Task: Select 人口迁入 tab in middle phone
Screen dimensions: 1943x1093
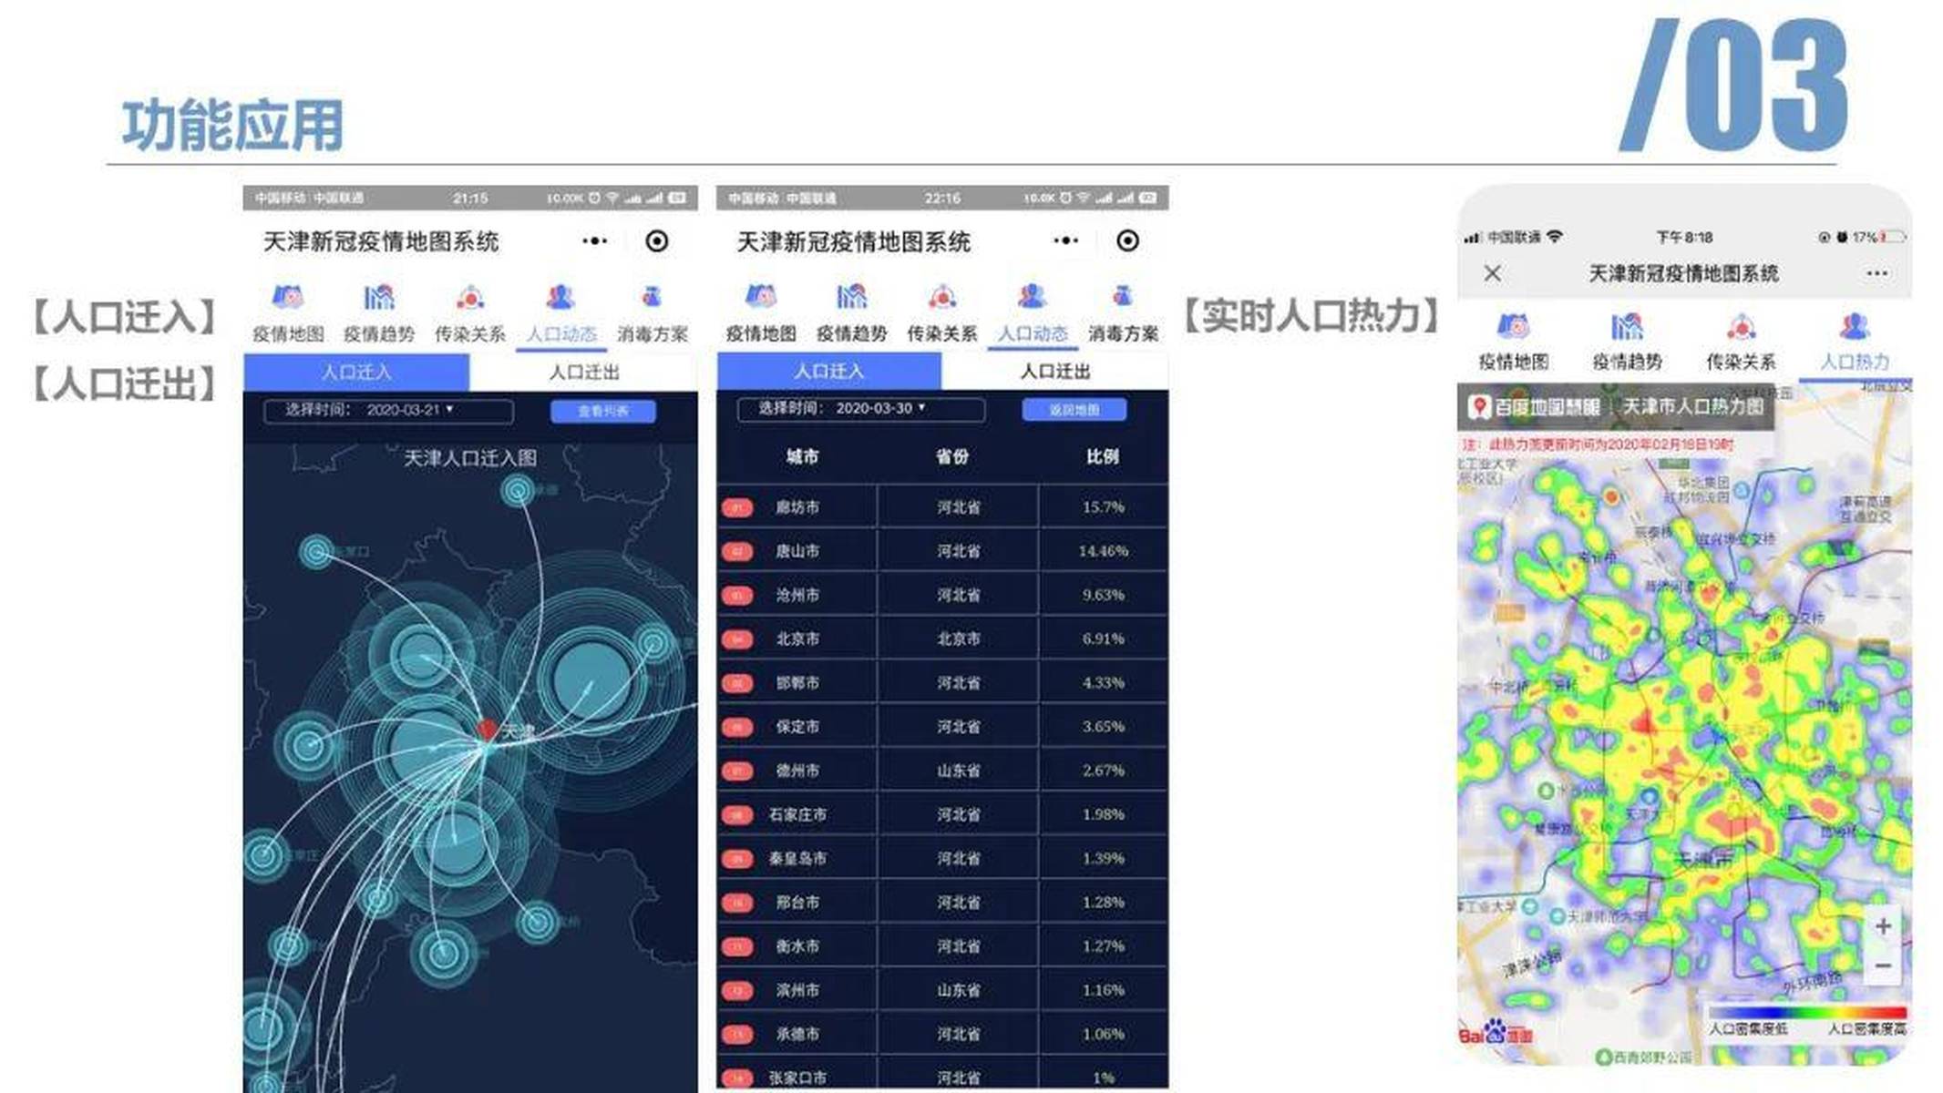Action: point(828,372)
